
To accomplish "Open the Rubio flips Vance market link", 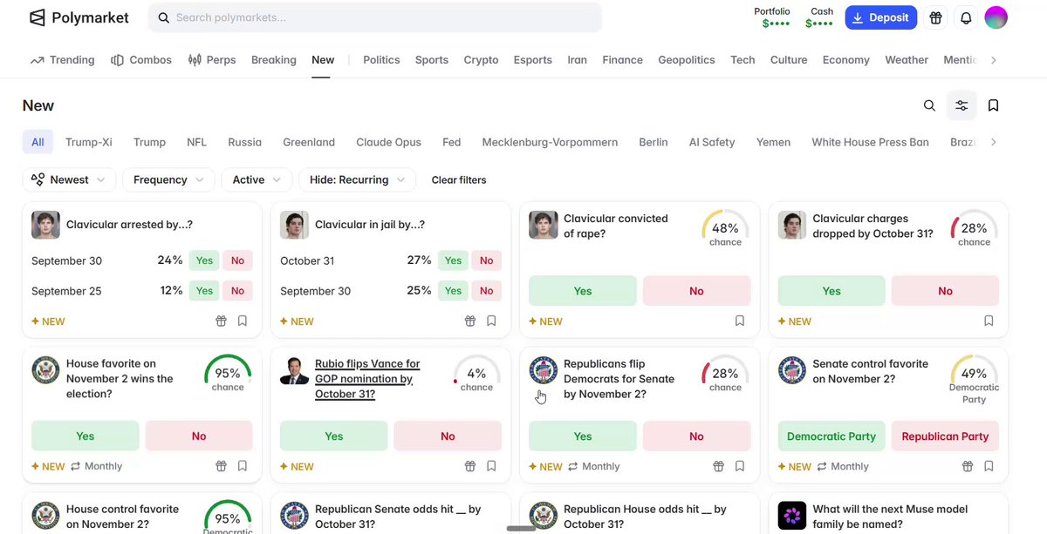I will pyautogui.click(x=367, y=379).
